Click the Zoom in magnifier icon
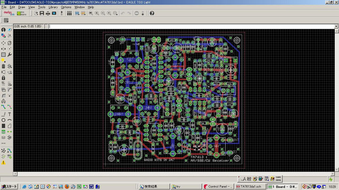339x190 pixels. 97,13
